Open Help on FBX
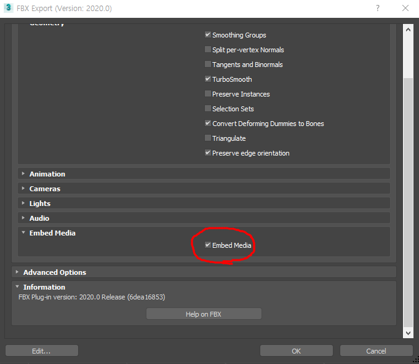 [204, 314]
